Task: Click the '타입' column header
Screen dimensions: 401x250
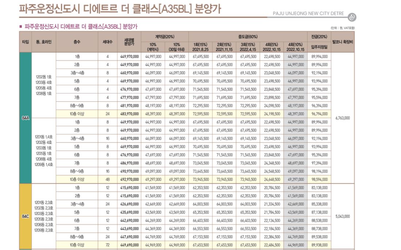Action: click(x=26, y=42)
